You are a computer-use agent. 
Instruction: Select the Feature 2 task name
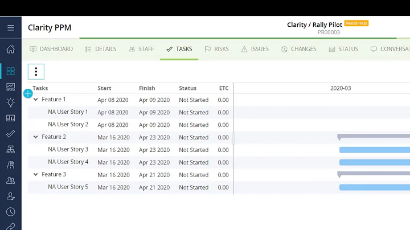[x=54, y=137]
